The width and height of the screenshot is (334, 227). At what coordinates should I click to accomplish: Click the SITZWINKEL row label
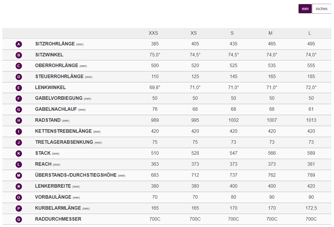[x=49, y=55]
